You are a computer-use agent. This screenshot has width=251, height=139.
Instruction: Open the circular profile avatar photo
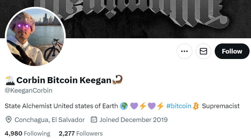point(35,37)
